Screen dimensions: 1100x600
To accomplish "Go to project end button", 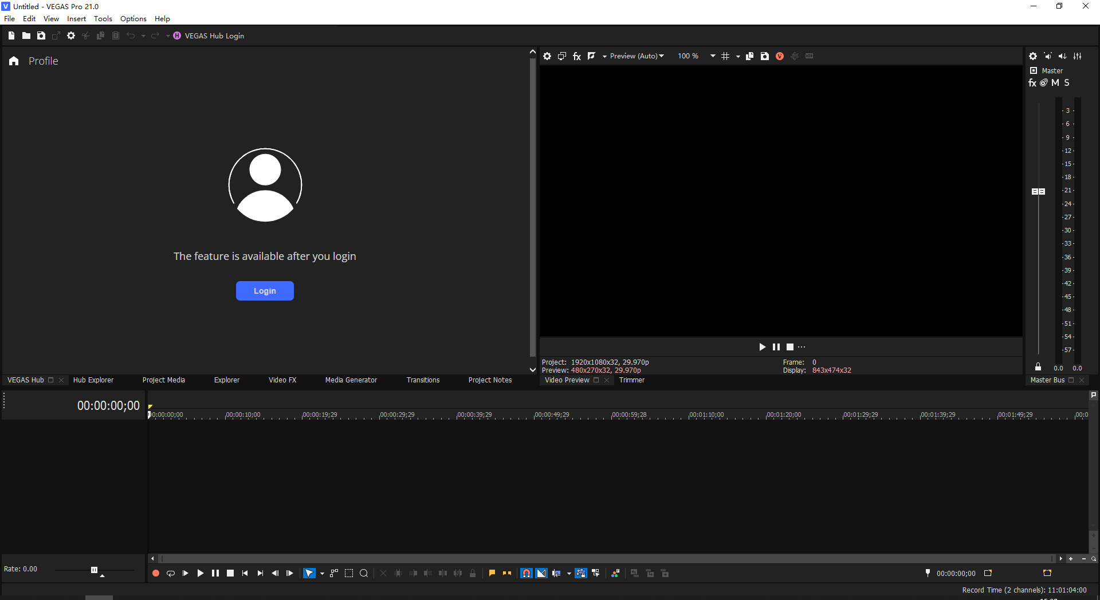I will coord(260,573).
